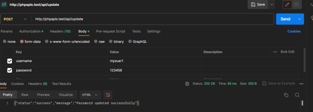Click the request URL input field
313x112 pixels.
[x=153, y=19]
